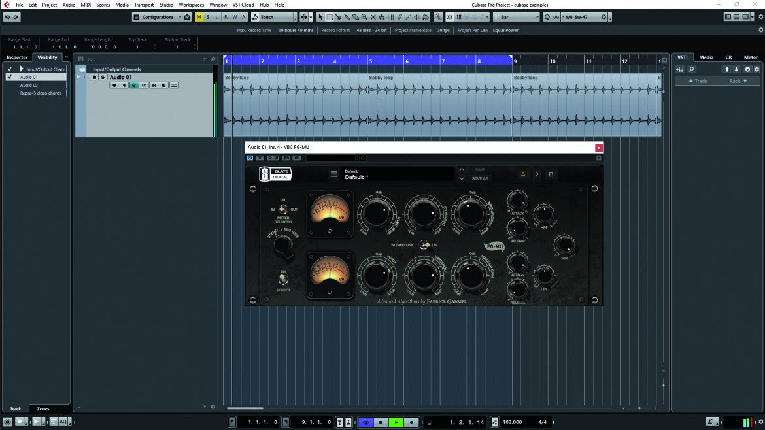Click the Find Instruments magnifier in VSTi
The width and height of the screenshot is (765, 430).
click(x=691, y=69)
